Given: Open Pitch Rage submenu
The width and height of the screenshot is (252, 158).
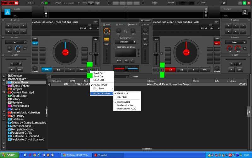Looking at the screenshot, I should coord(102,88).
